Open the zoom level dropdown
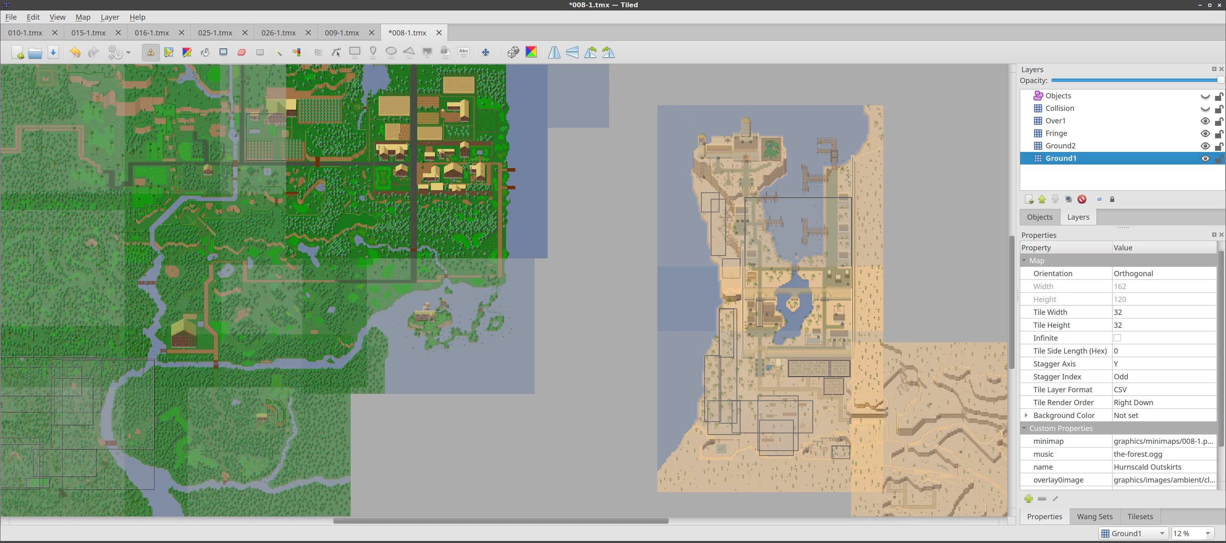1226x543 pixels. click(x=1208, y=534)
